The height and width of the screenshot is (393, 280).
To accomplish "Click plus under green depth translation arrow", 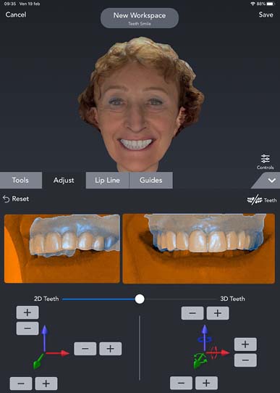I will pos(46,384).
